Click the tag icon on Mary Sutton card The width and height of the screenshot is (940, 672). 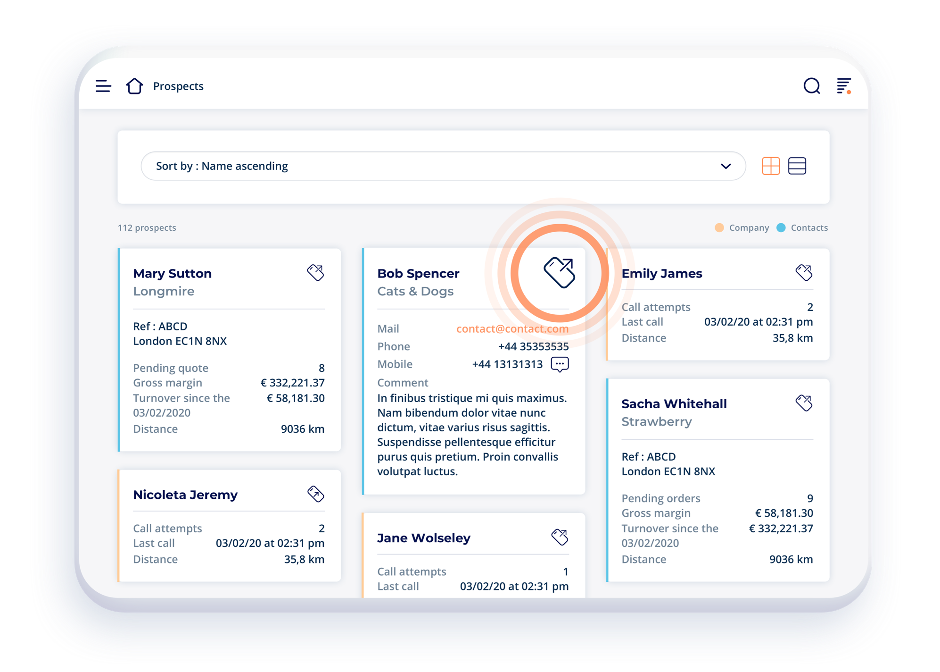click(x=315, y=272)
